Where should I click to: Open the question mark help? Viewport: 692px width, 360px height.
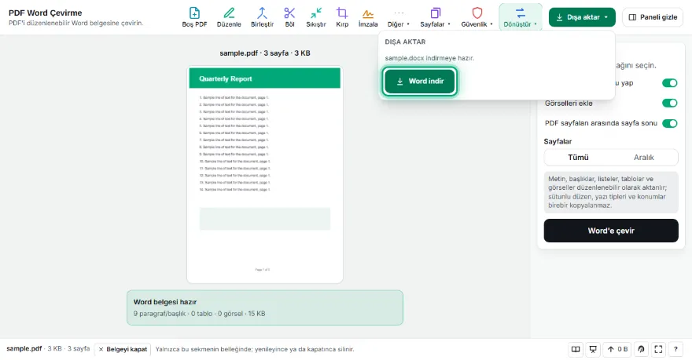pos(675,349)
